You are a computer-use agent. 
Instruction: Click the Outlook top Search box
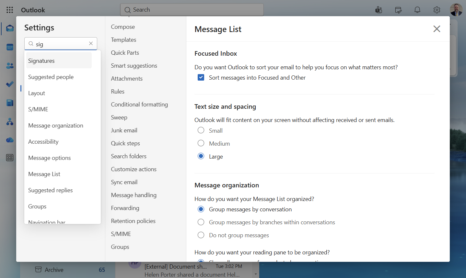tap(192, 10)
